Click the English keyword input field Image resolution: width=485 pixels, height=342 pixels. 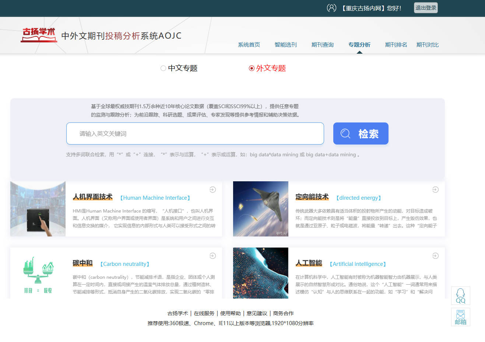pyautogui.click(x=195, y=133)
